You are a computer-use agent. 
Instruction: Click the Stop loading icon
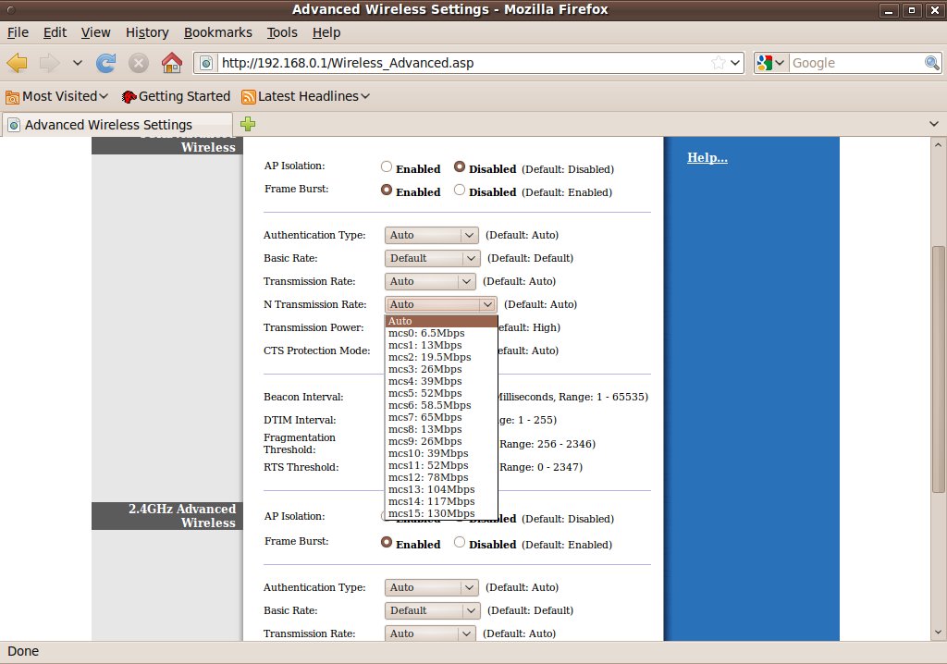pyautogui.click(x=139, y=63)
